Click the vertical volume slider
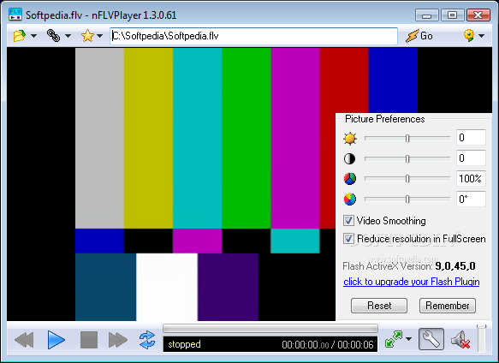 482,338
